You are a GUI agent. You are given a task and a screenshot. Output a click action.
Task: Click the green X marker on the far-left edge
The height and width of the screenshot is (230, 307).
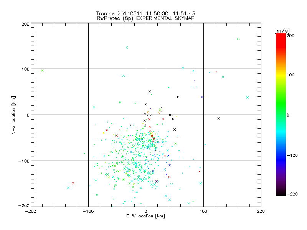(42, 71)
